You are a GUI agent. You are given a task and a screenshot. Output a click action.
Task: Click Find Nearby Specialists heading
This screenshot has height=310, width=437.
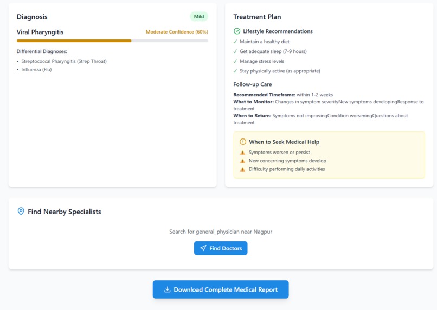pos(65,212)
